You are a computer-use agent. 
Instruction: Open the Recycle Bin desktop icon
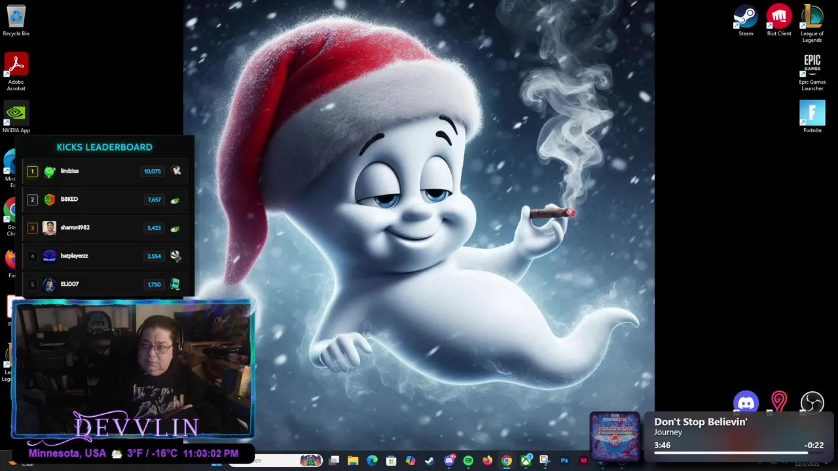click(x=16, y=20)
